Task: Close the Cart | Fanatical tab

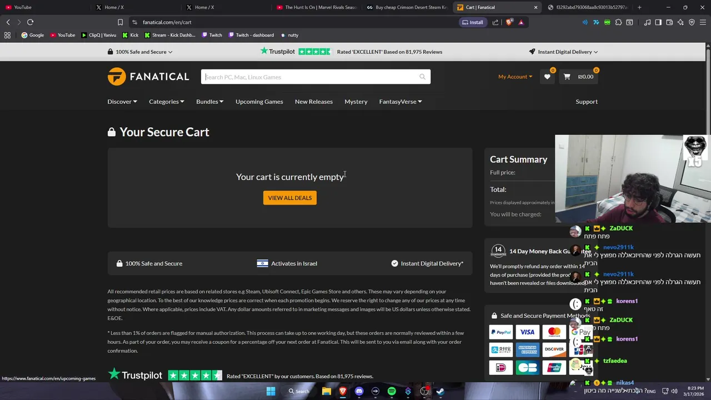Action: click(535, 7)
